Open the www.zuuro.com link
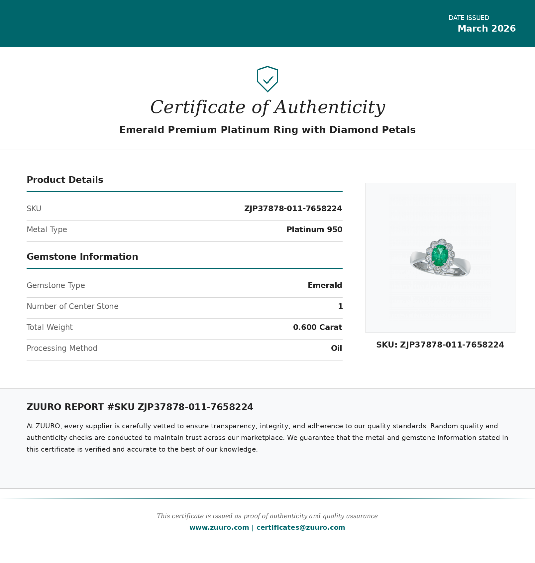 point(218,527)
